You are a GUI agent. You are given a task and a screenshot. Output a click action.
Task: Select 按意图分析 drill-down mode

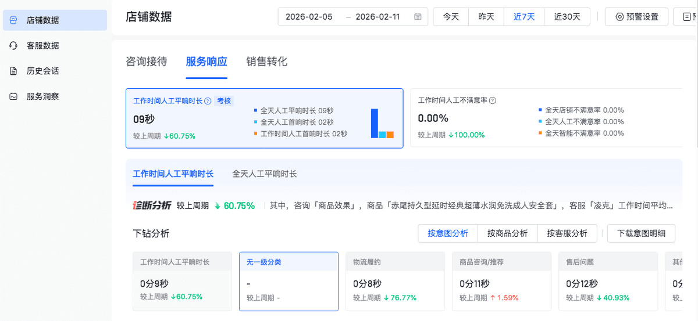pos(448,233)
